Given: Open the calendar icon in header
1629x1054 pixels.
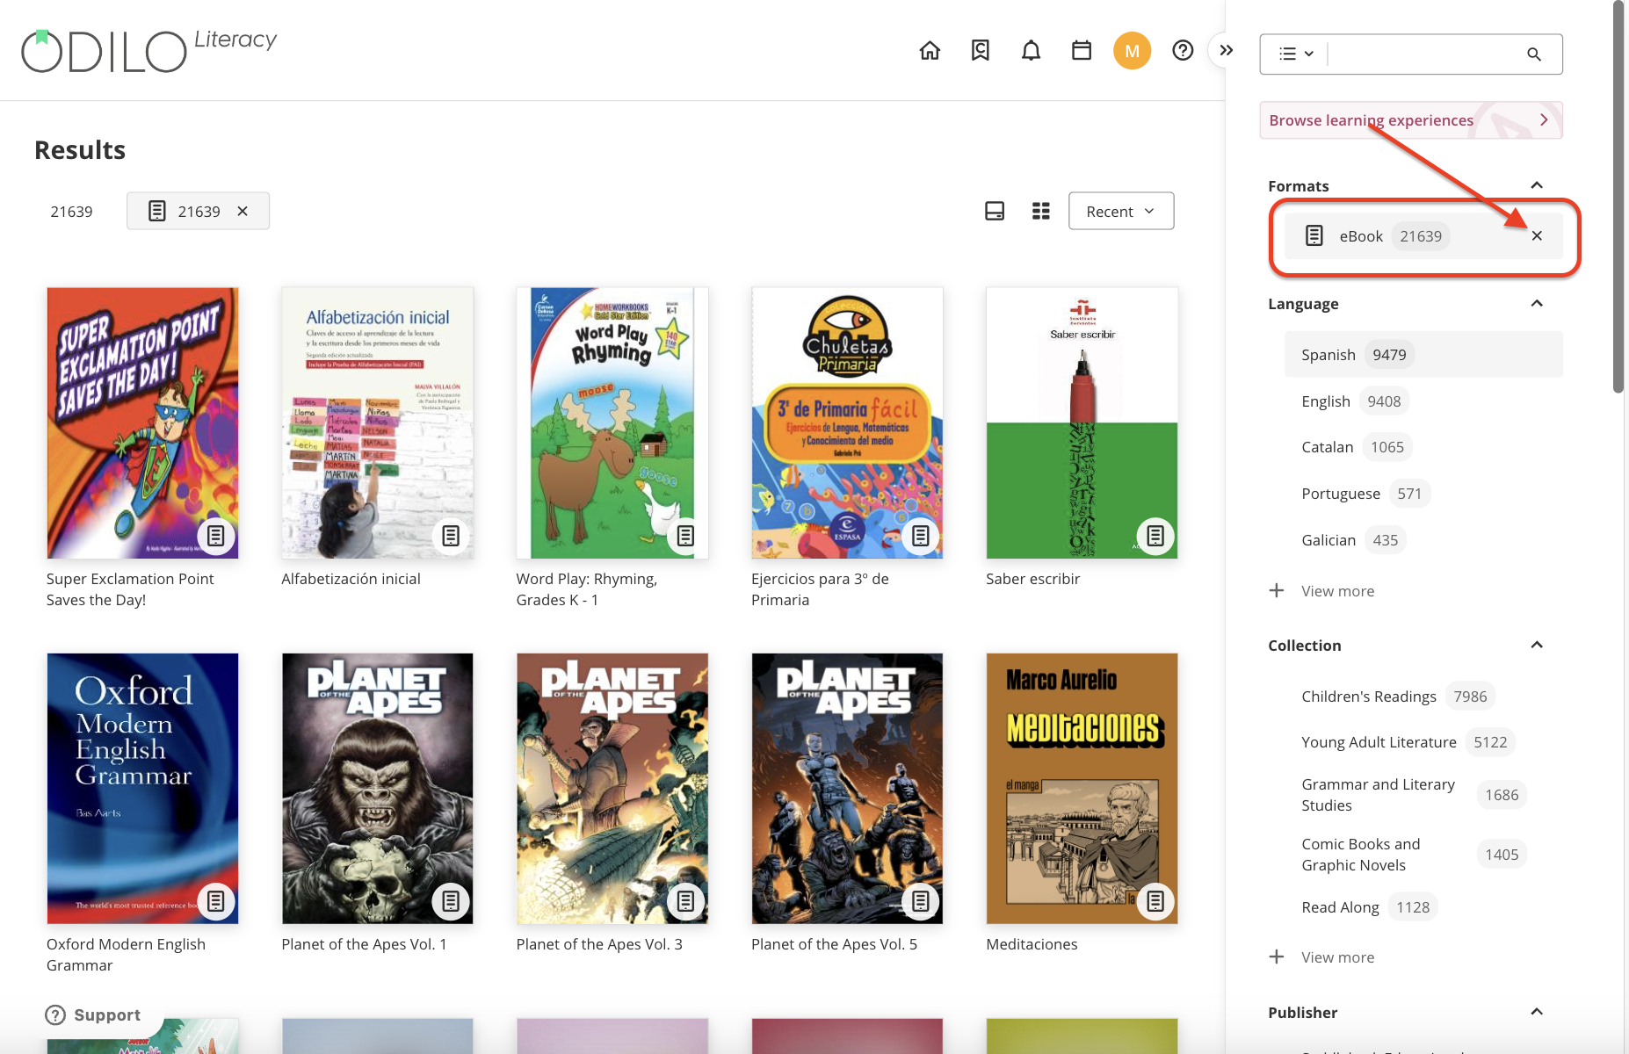Looking at the screenshot, I should [x=1082, y=51].
